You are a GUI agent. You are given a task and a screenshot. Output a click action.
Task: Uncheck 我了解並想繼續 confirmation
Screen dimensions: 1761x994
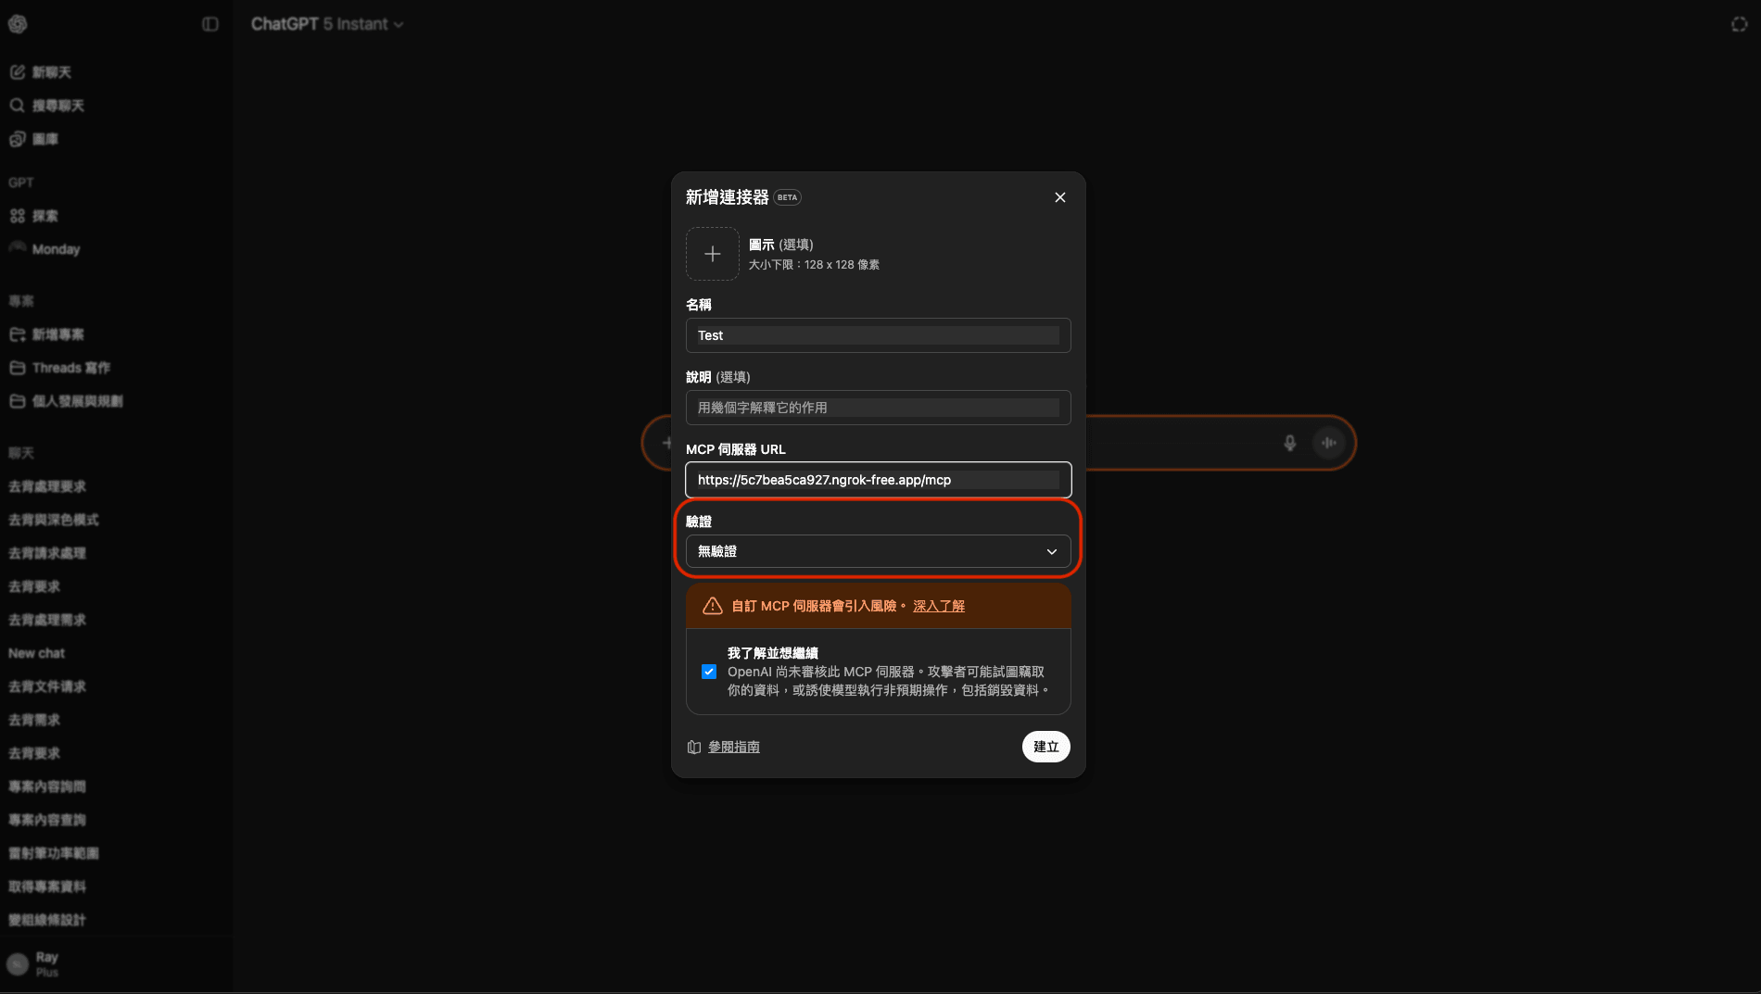point(709,672)
